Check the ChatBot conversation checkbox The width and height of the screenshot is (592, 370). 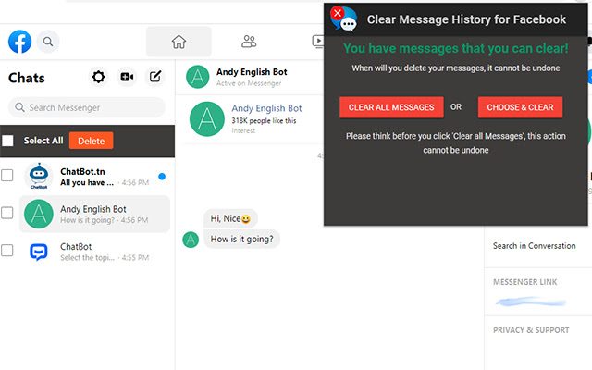[6, 251]
